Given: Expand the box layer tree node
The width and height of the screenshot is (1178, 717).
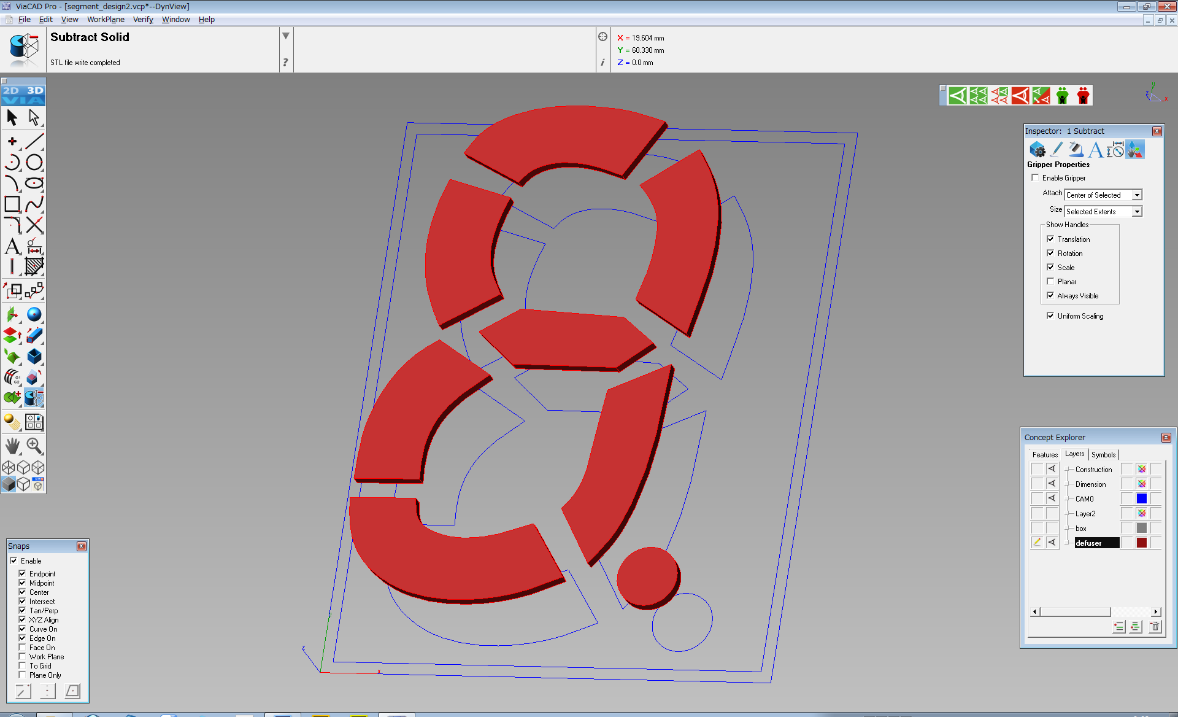Looking at the screenshot, I should 1068,529.
